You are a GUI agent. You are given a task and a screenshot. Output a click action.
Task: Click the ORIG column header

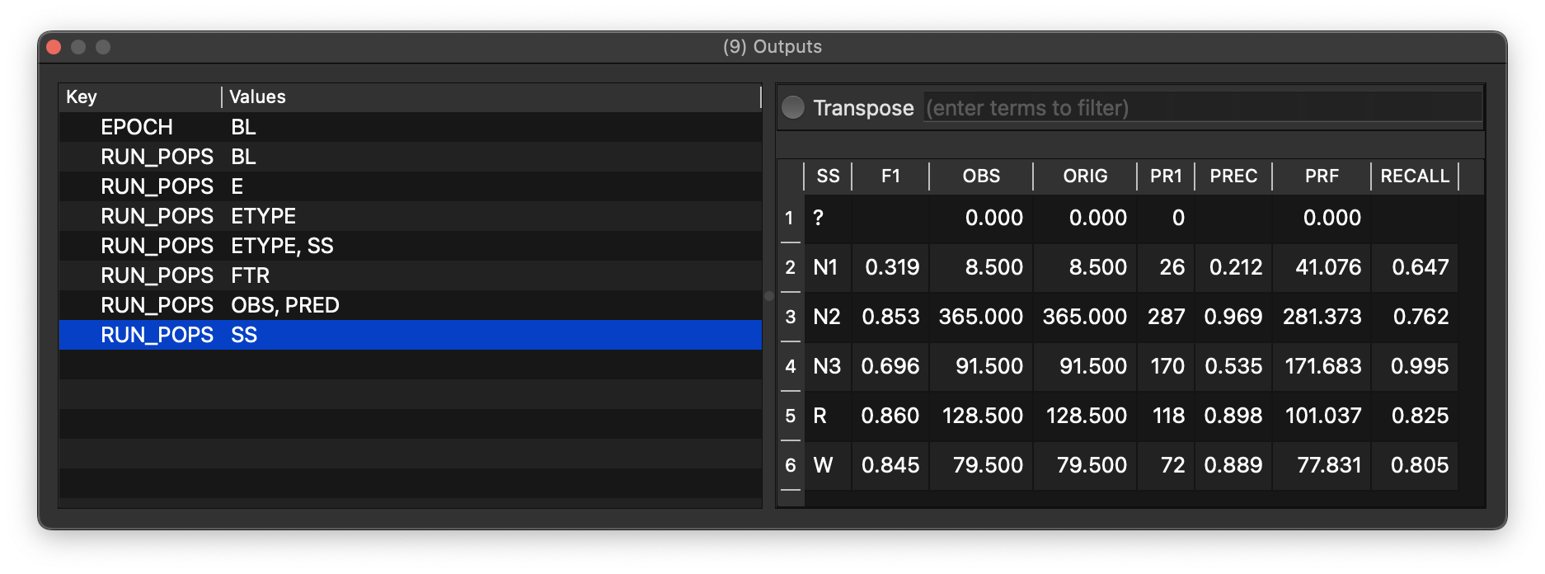click(x=1085, y=176)
